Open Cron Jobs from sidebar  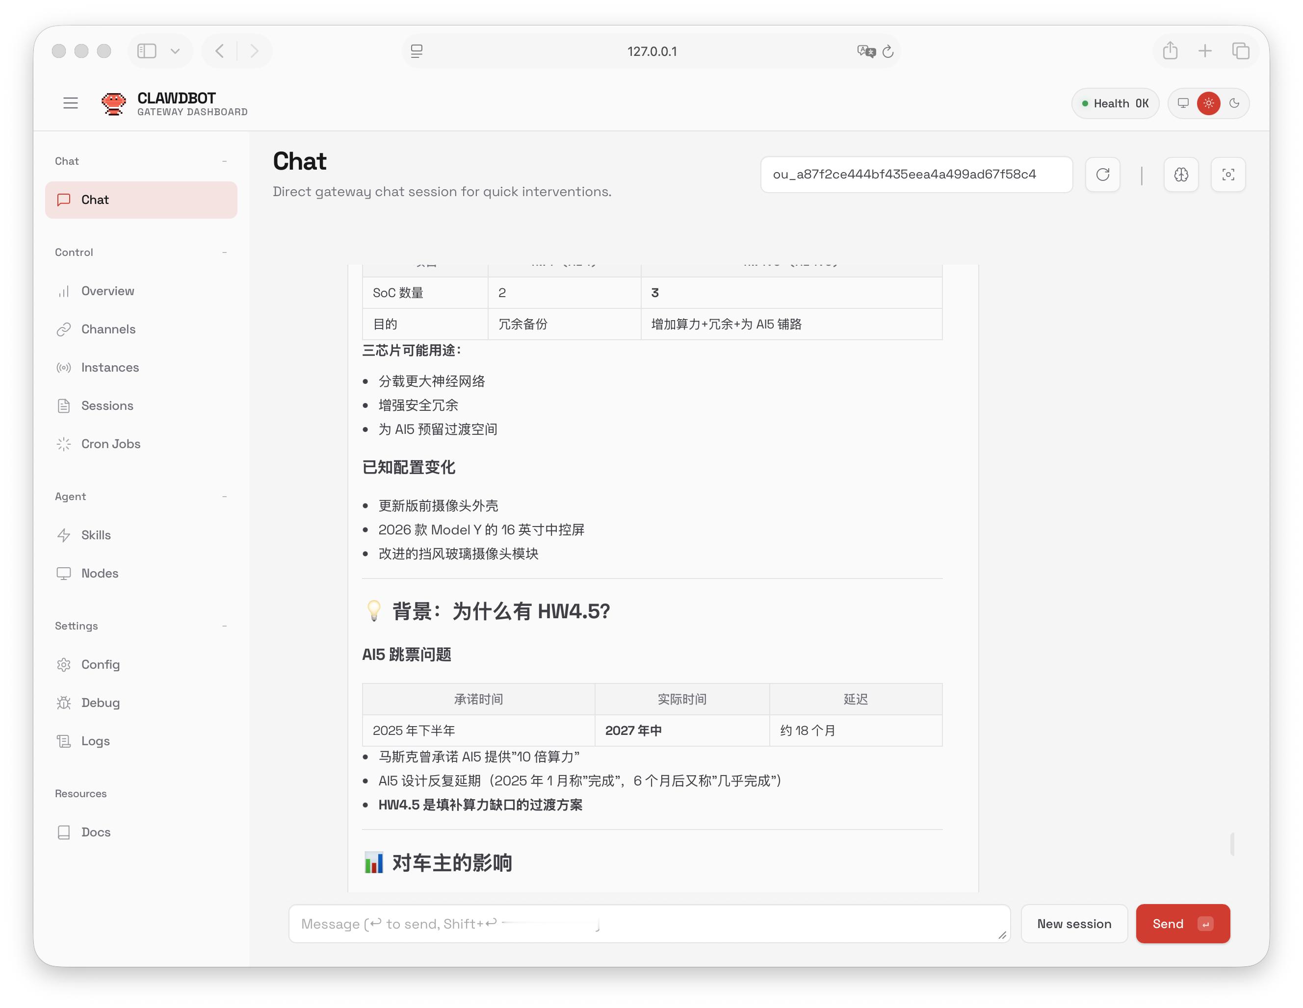110,444
